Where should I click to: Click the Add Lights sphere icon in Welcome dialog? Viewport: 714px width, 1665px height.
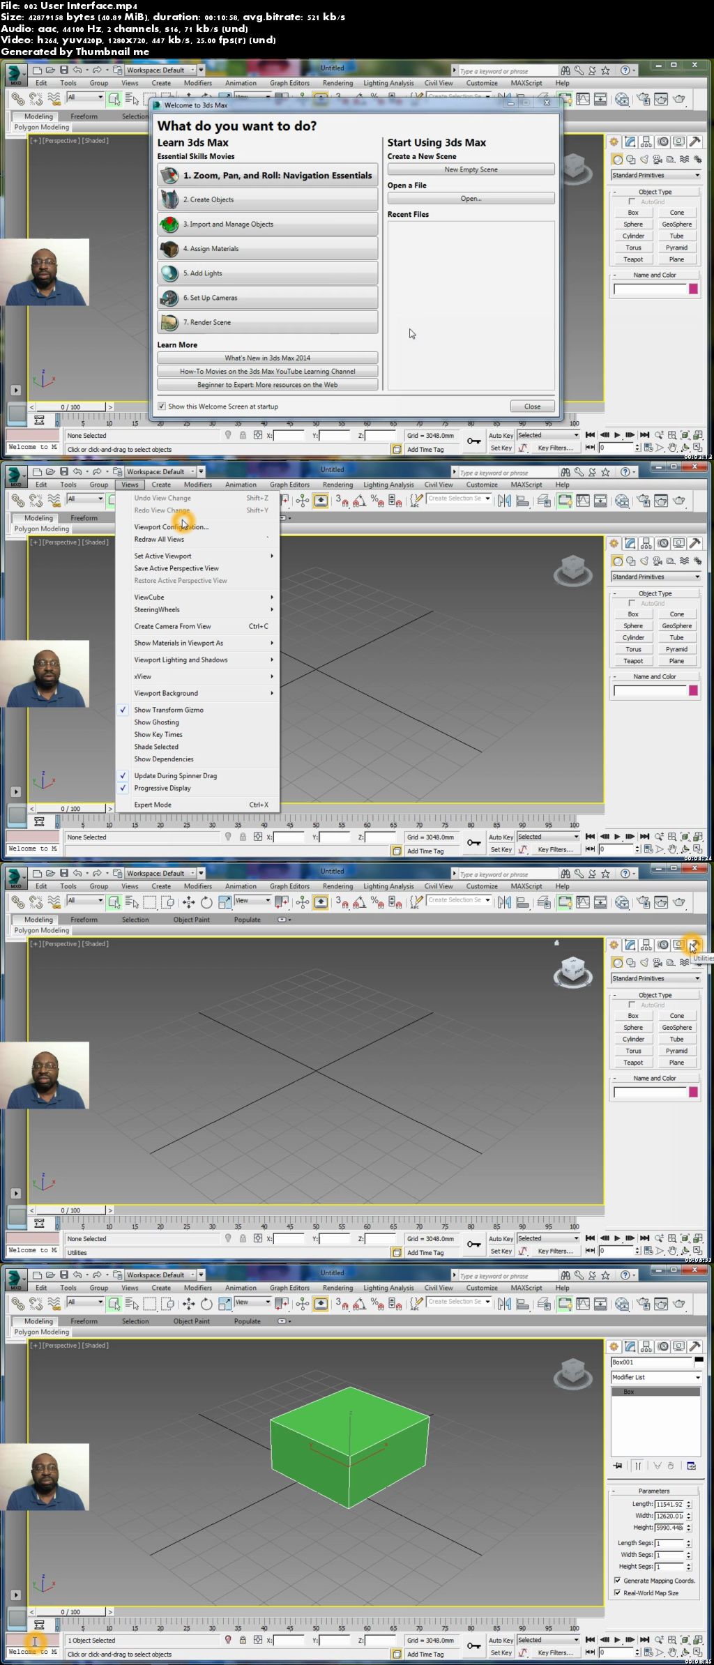point(169,273)
